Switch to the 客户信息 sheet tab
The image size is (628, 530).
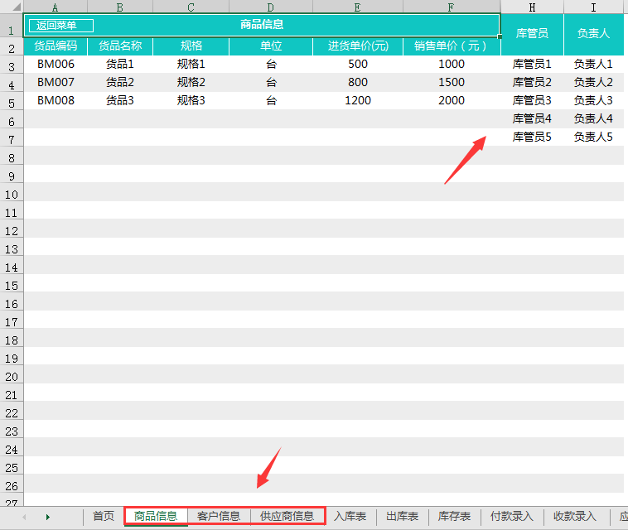(x=219, y=516)
